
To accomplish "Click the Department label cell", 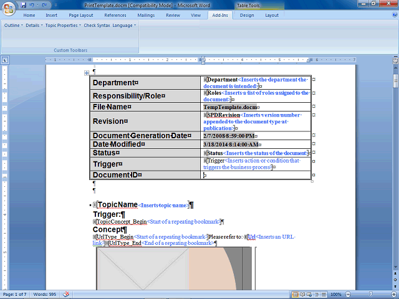I will [145, 83].
